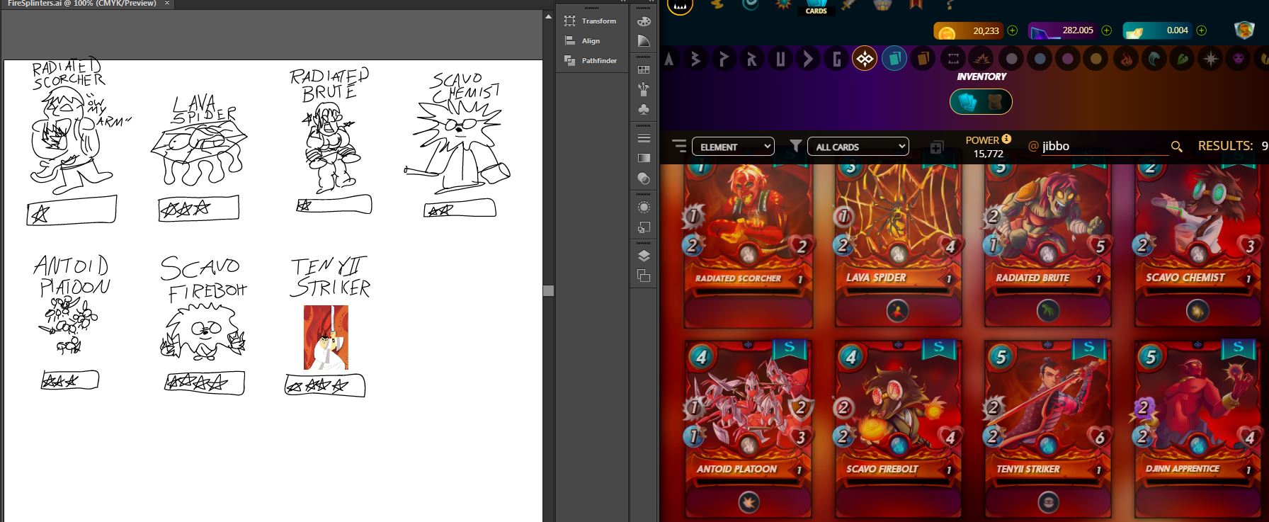Screen dimensions: 1269x522
Task: Filter by epic purple rarity circle
Action: [1068, 59]
